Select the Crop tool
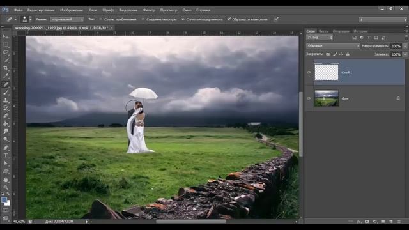The width and height of the screenshot is (409, 230). click(6, 68)
